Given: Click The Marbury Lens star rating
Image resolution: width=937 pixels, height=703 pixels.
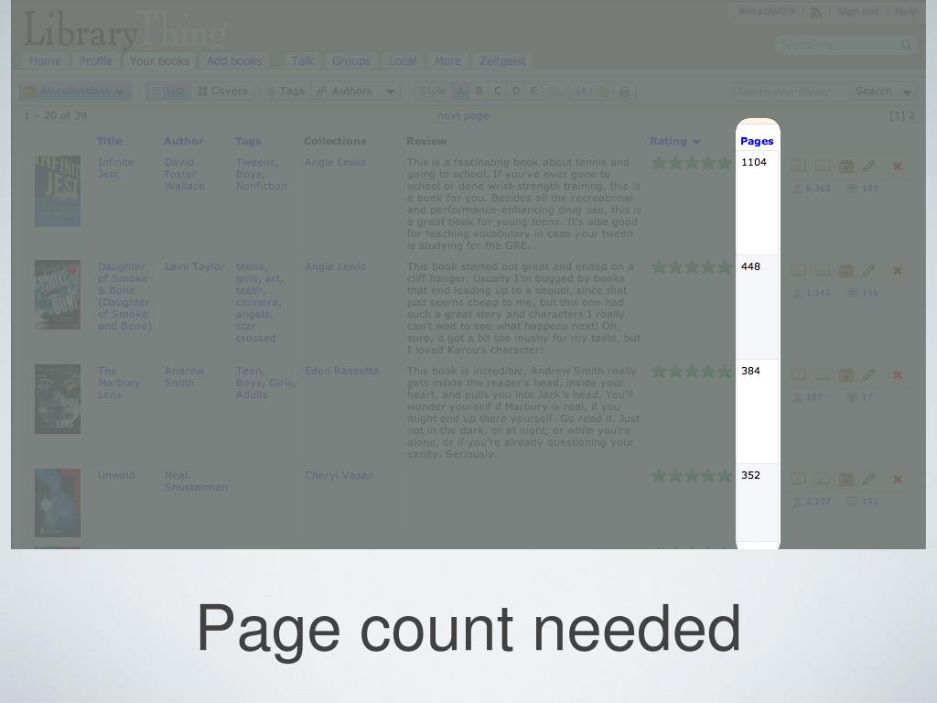Looking at the screenshot, I should (692, 372).
